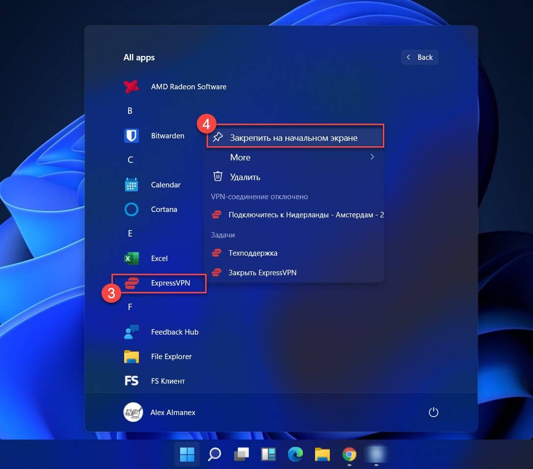This screenshot has height=469, width=533.
Task: Choose Техподдержка from the tasks list
Action: point(294,253)
